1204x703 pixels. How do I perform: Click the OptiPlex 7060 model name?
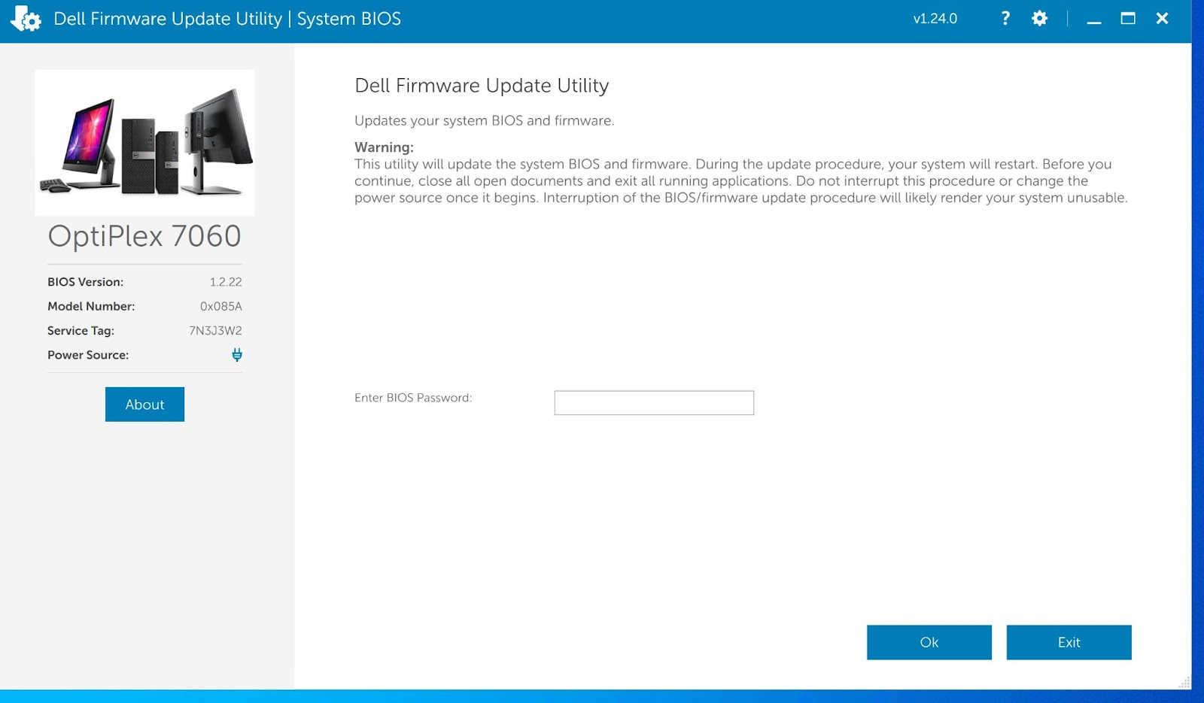144,236
